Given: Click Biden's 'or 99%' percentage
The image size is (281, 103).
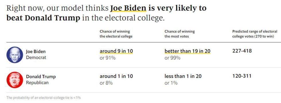Looking at the screenshot, I should click(x=172, y=58).
